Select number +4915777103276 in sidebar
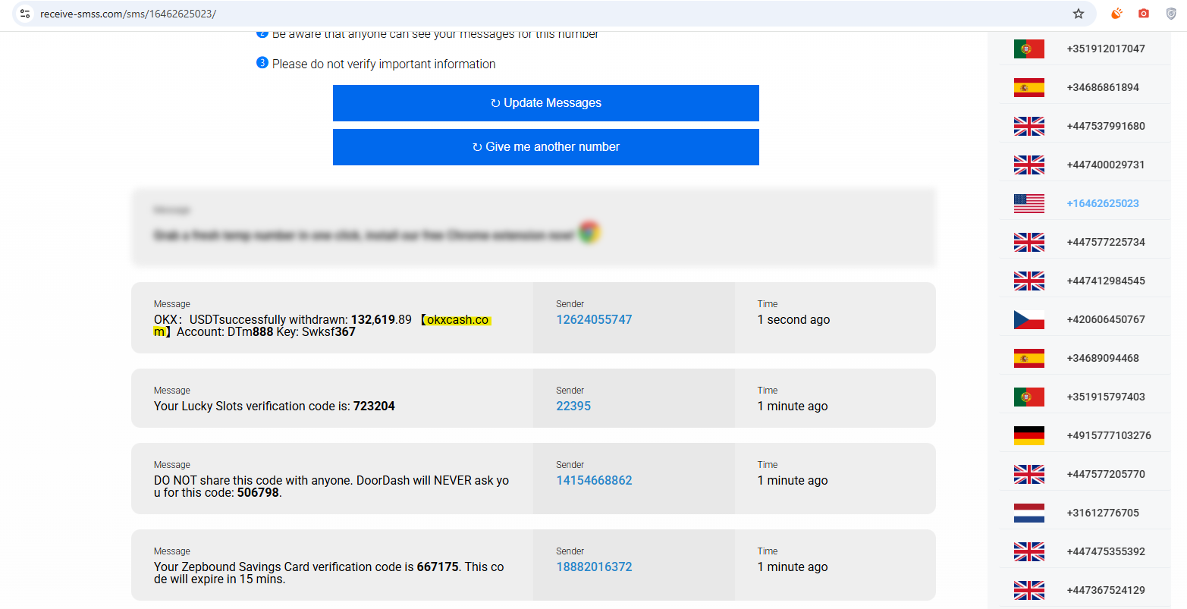Image resolution: width=1187 pixels, height=609 pixels. point(1109,435)
